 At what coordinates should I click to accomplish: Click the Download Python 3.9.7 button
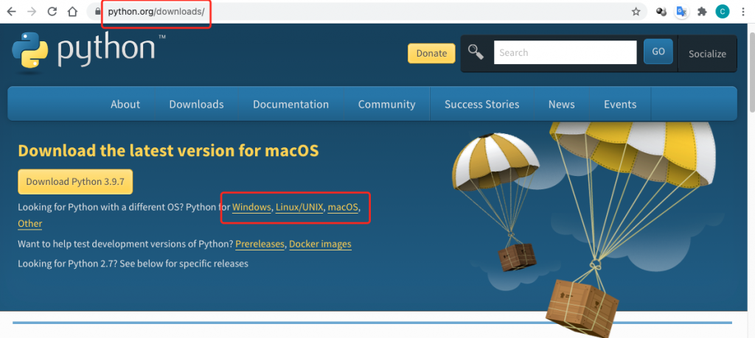pyautogui.click(x=75, y=182)
